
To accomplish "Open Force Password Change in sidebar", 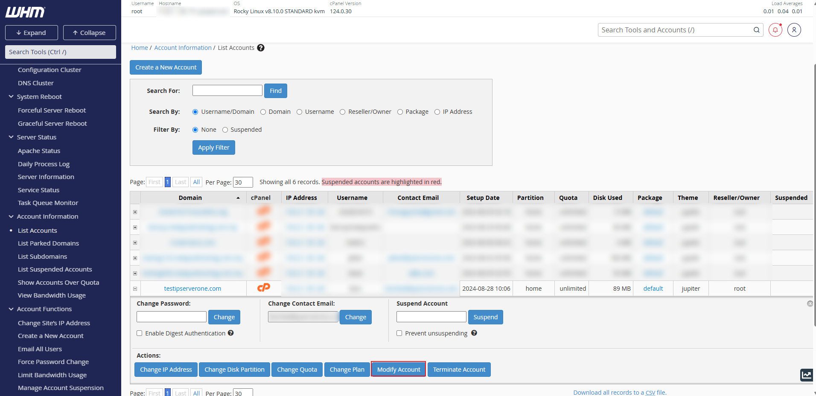I will point(53,362).
